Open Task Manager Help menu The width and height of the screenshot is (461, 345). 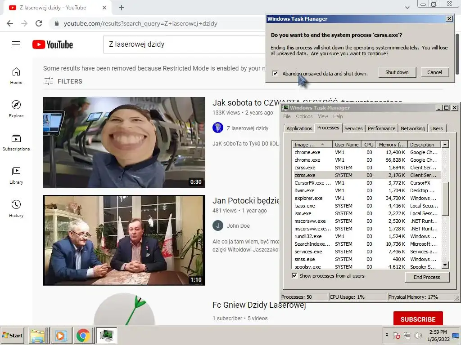[x=338, y=116]
